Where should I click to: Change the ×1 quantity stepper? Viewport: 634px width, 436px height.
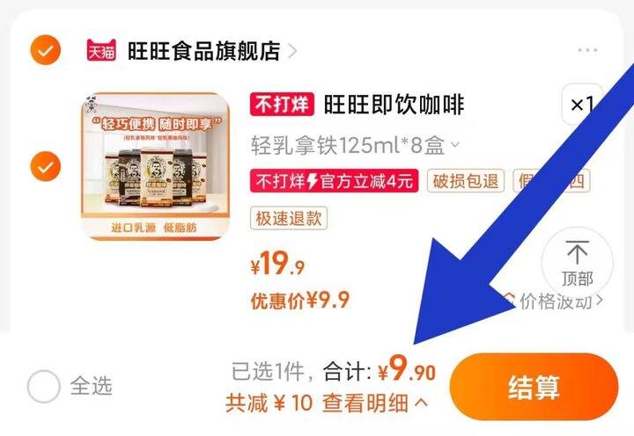coord(582,105)
